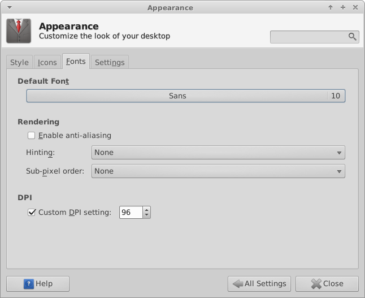This screenshot has width=365, height=298.
Task: Click the magnifier icon in search box
Action: click(353, 37)
